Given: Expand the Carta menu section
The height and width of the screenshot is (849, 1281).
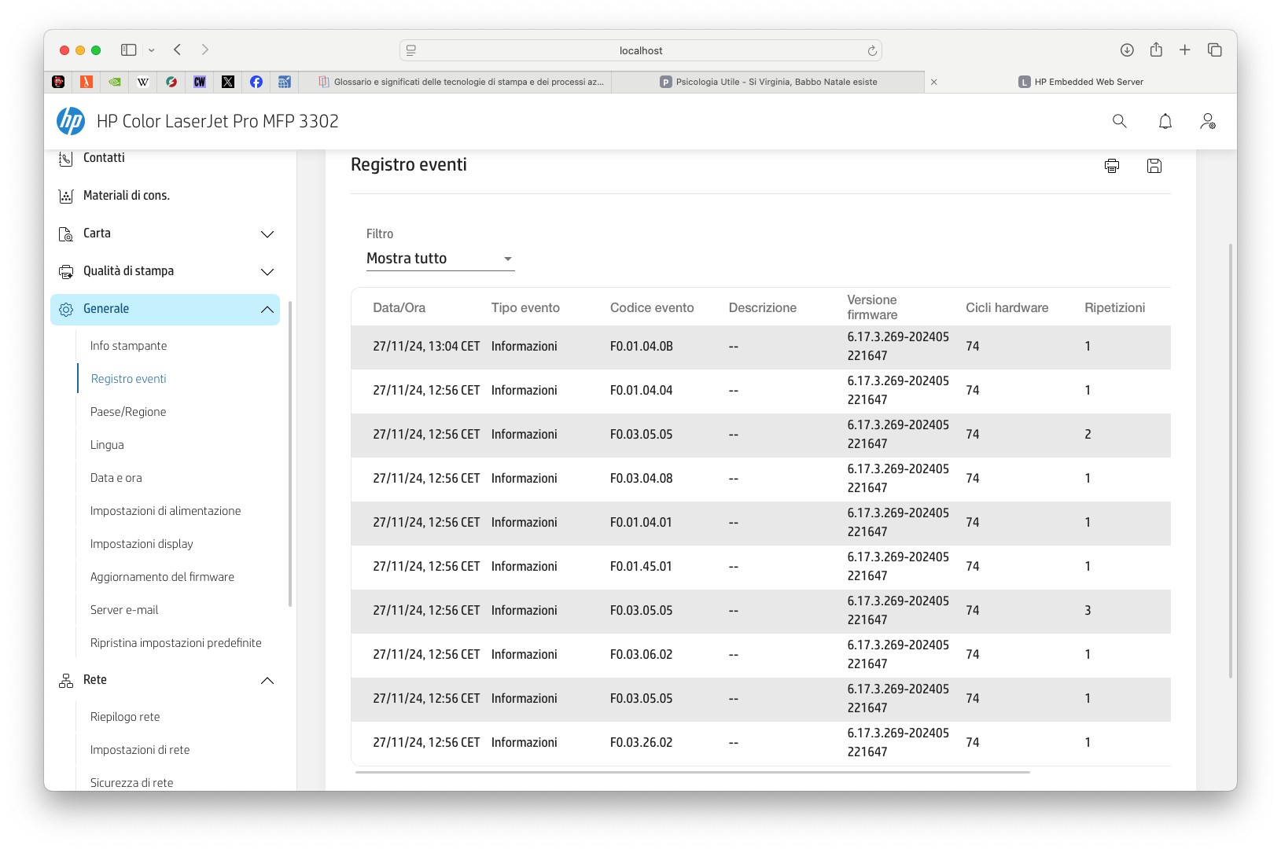Looking at the screenshot, I should (267, 234).
